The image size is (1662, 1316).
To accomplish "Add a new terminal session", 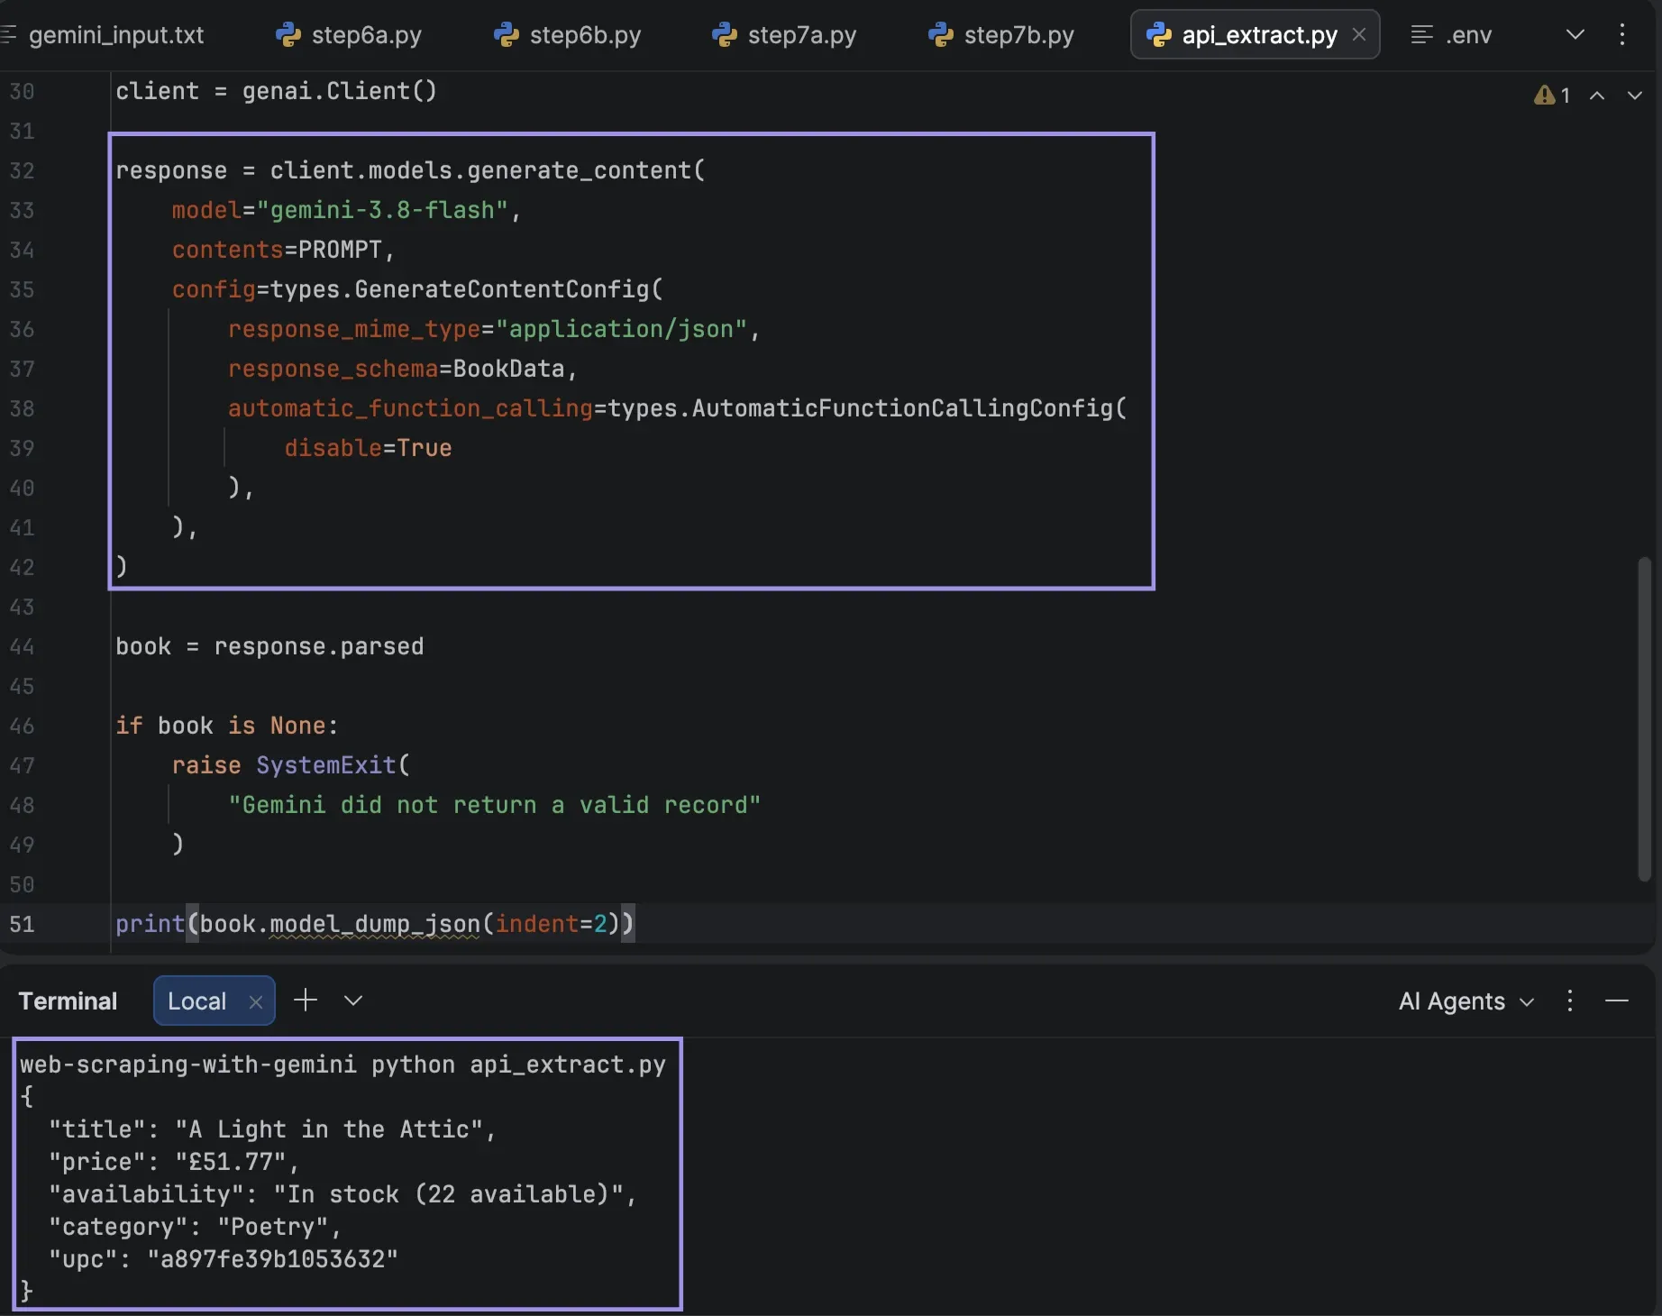I will 306,1001.
